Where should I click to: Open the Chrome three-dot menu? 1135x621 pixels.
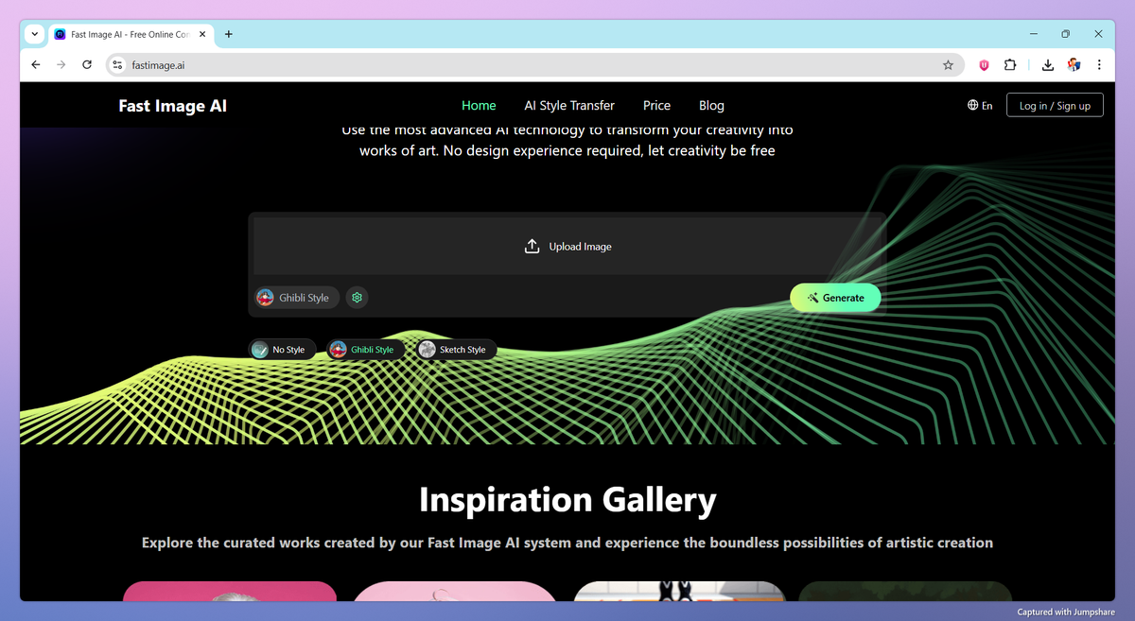[1099, 65]
